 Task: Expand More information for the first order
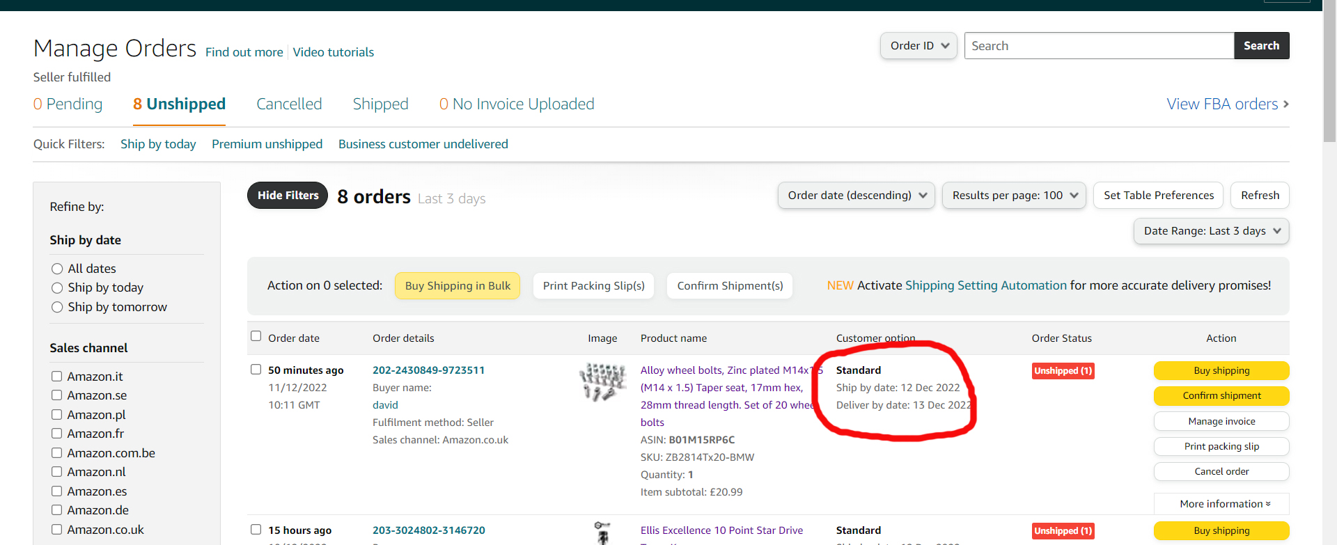pyautogui.click(x=1221, y=504)
